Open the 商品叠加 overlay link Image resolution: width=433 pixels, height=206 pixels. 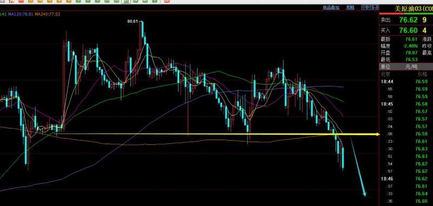coord(331,8)
